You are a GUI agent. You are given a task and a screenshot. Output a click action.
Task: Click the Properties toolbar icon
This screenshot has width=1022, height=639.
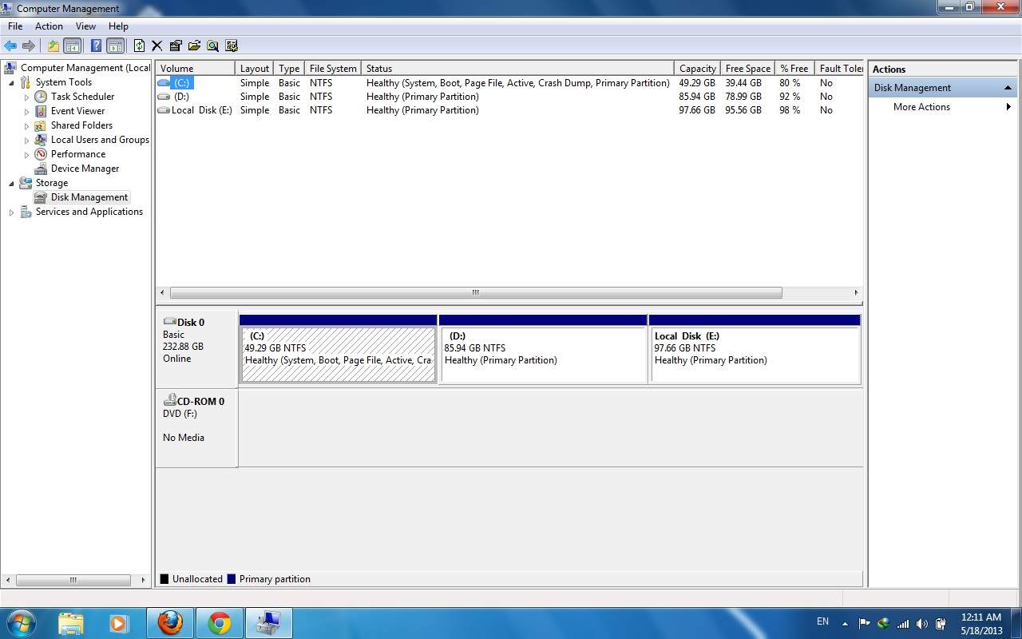click(176, 46)
